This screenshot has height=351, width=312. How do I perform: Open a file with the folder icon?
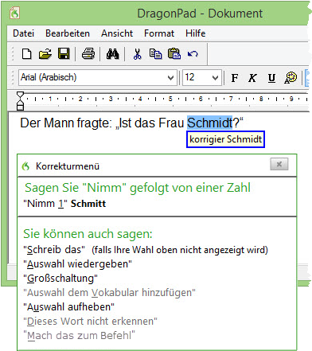(x=45, y=54)
